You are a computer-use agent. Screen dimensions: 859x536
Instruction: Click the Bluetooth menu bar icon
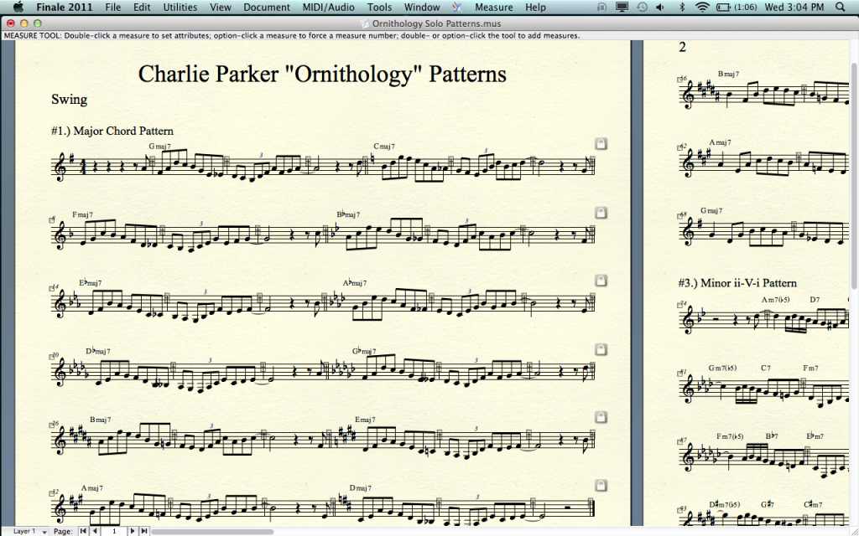tap(682, 7)
